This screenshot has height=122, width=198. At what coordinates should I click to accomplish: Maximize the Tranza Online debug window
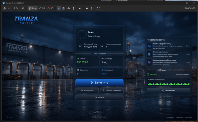pos(187,3)
